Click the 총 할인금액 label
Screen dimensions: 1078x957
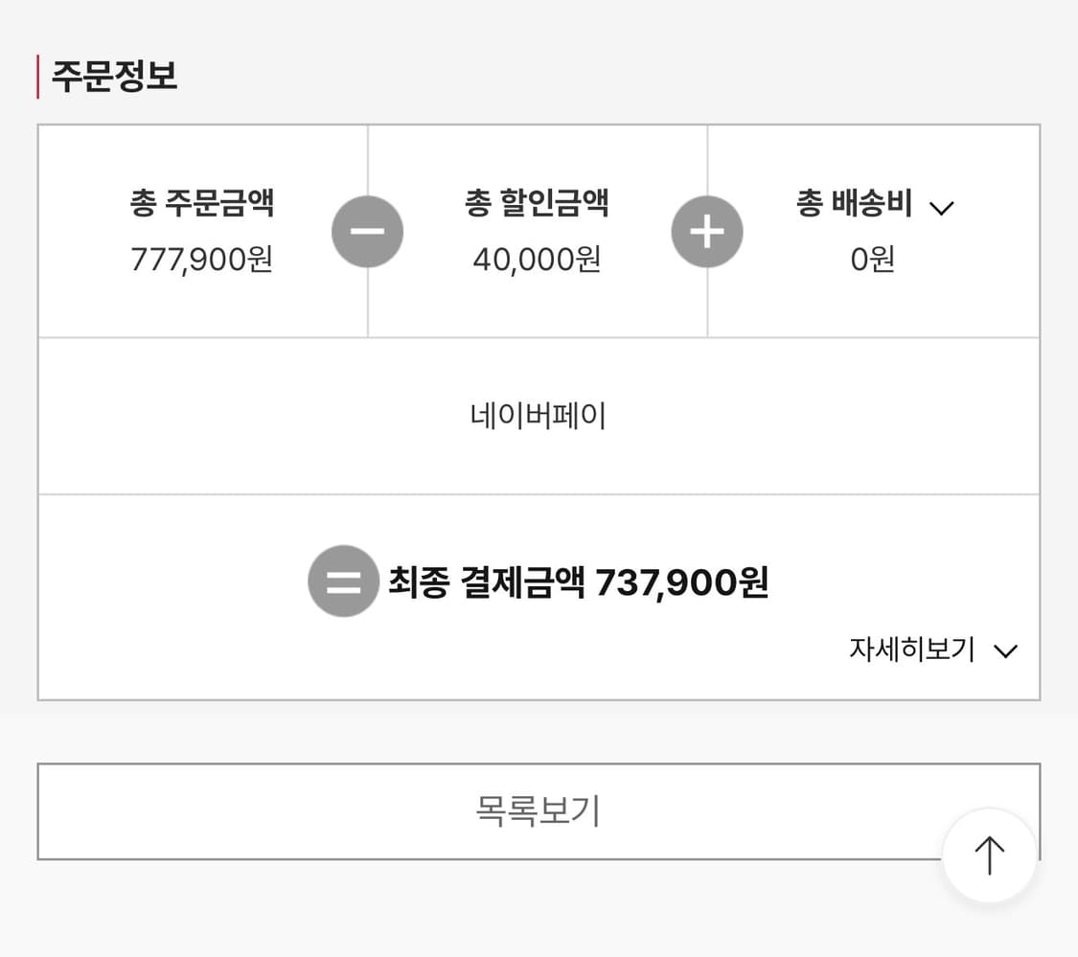[x=537, y=203]
